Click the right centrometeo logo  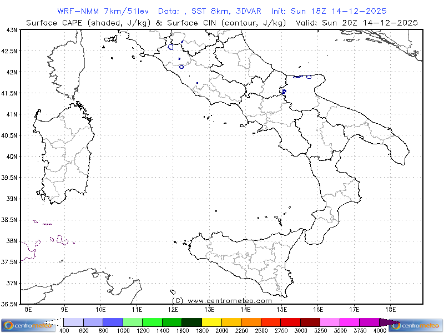tap(417, 325)
